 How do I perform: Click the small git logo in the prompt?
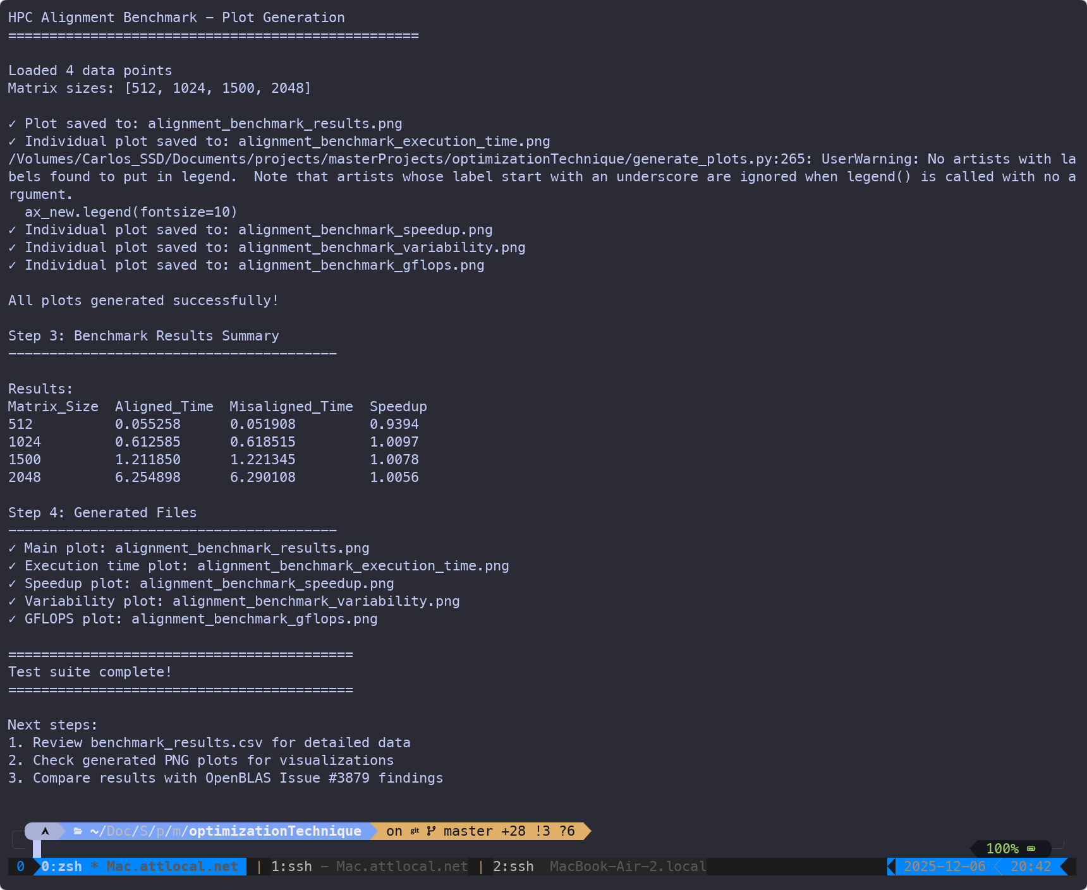[x=415, y=831]
